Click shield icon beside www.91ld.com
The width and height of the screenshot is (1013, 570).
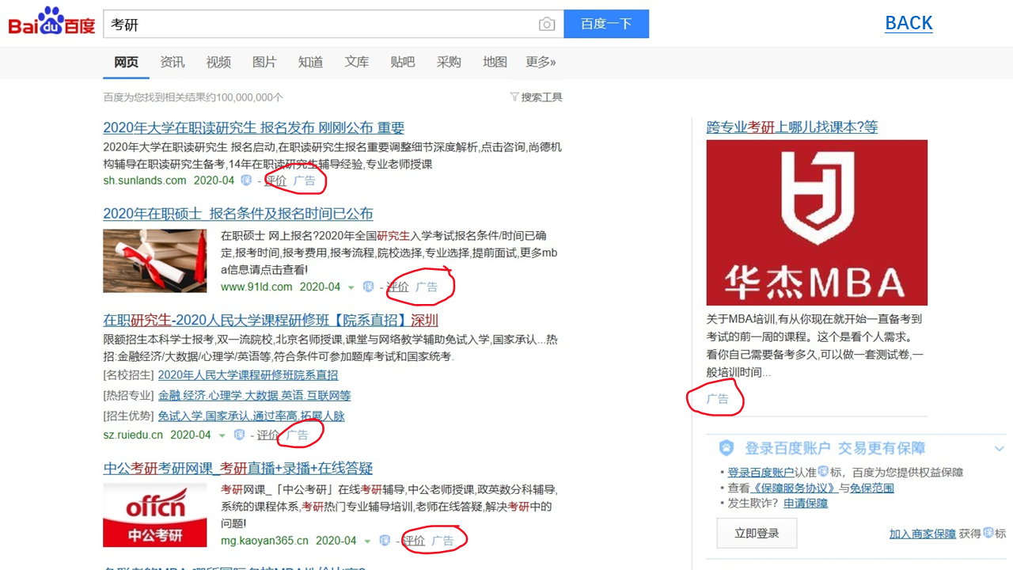368,287
